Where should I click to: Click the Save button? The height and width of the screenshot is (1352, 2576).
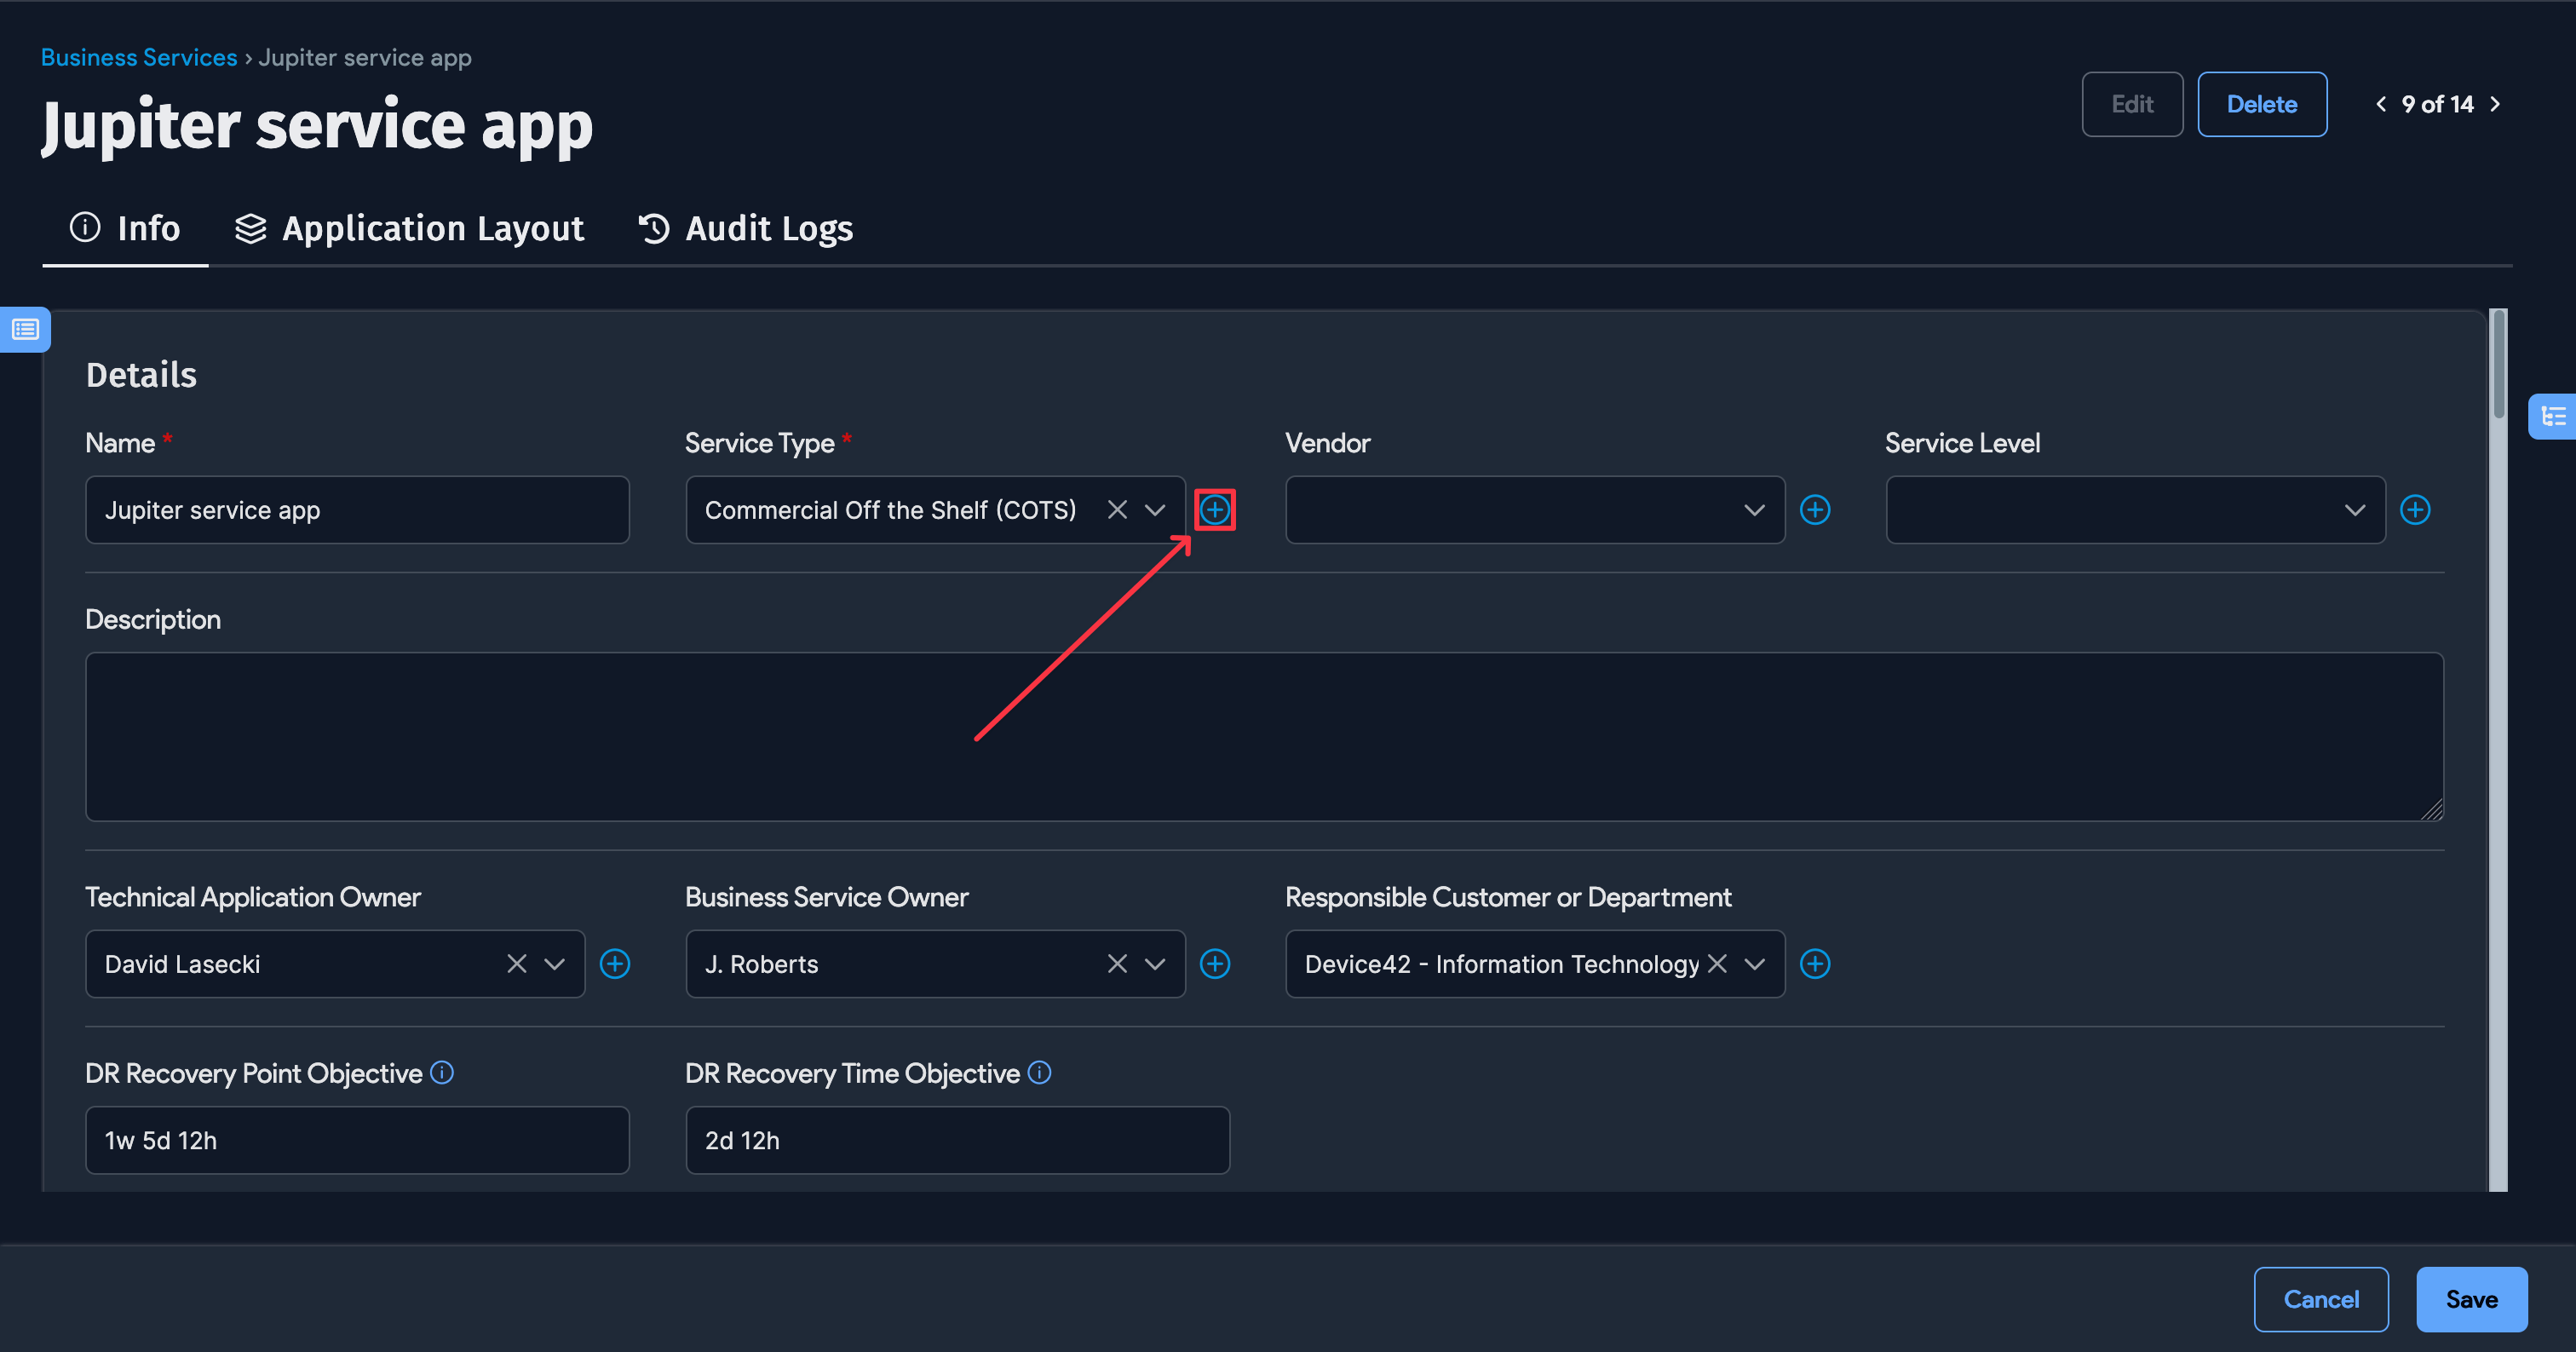[2470, 1299]
